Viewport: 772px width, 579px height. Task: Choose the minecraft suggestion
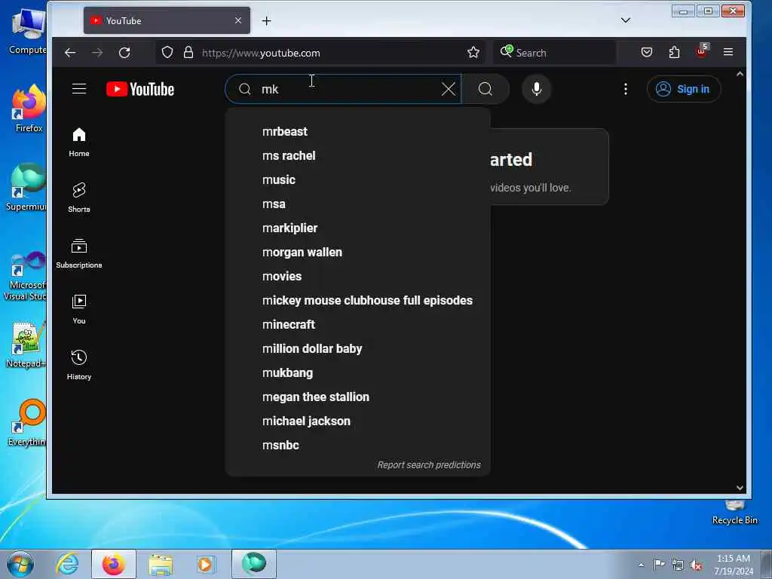358,324
